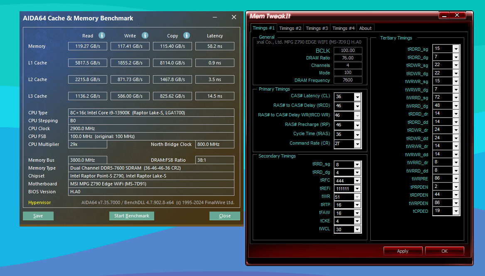485x276 pixels.
Task: Expand the tWRRD_sg dropdown
Action: point(456,97)
